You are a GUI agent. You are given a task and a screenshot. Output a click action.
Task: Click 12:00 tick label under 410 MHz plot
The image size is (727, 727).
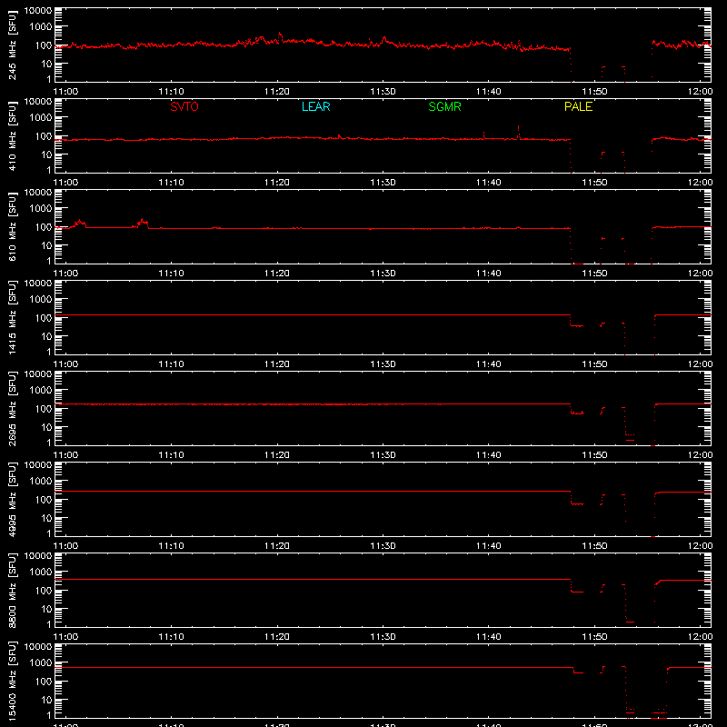(700, 183)
